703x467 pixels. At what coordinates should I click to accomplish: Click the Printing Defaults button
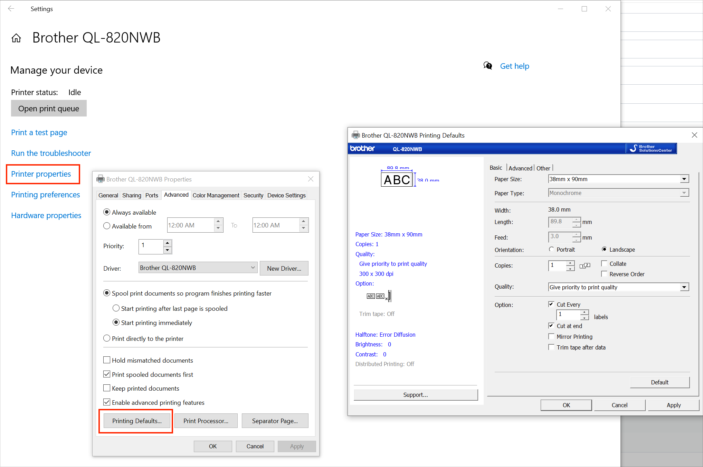(137, 421)
